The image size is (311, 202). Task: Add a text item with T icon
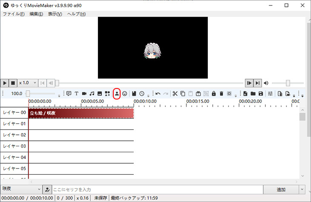click(x=77, y=94)
